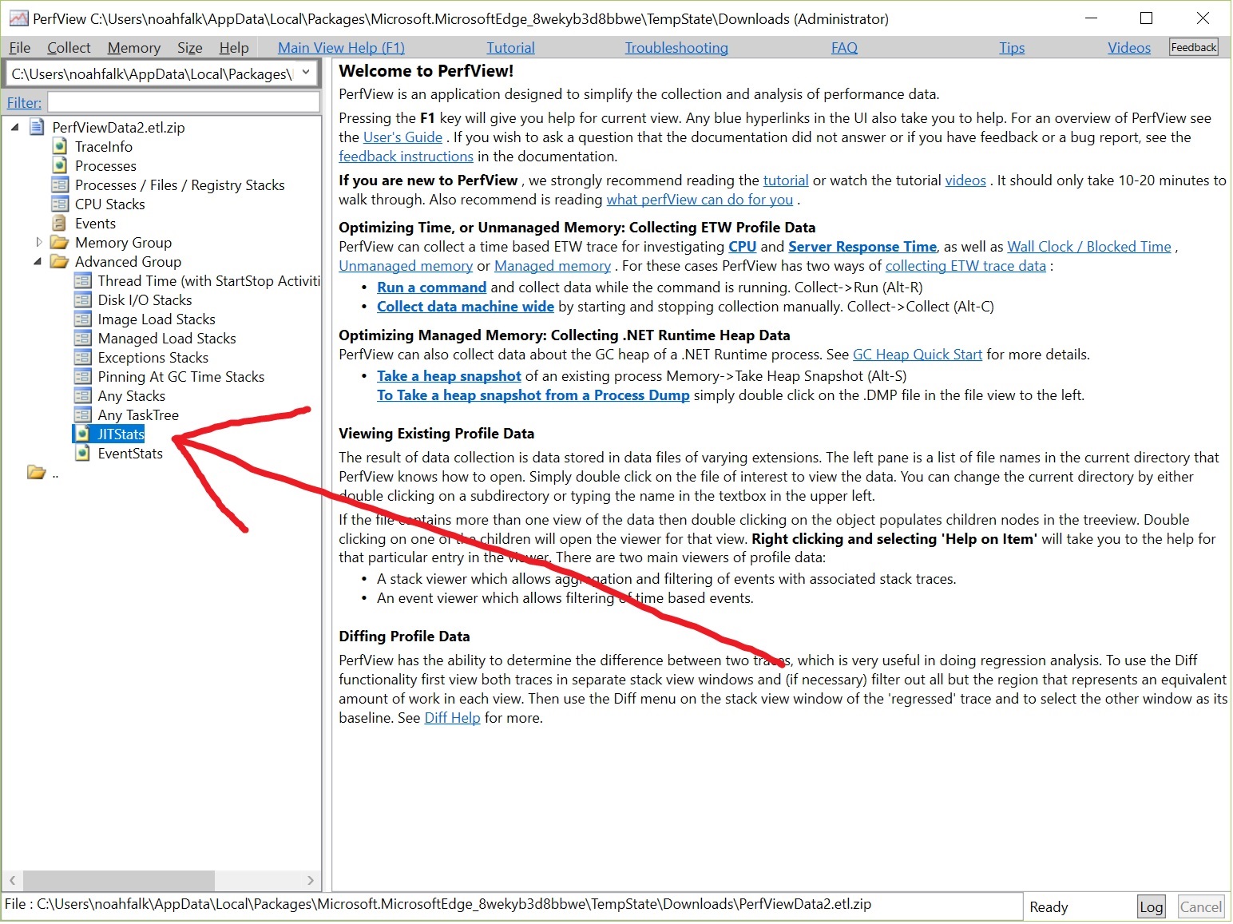
Task: Collapse the PerfViewData2.etl.zip tree node
Action: [15, 127]
